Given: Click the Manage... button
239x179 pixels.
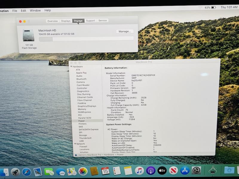Looking at the screenshot, I should (125, 31).
